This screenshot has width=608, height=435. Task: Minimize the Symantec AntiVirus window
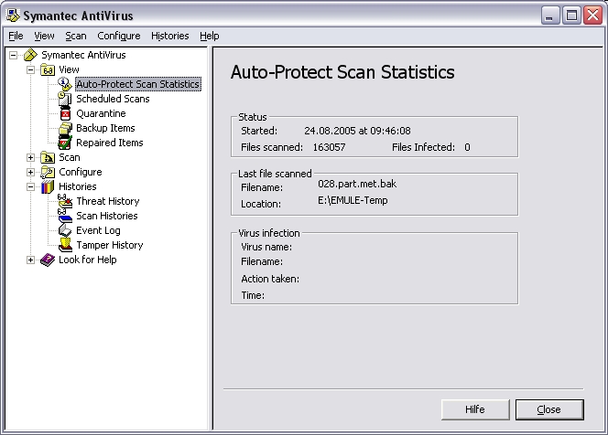coord(550,16)
